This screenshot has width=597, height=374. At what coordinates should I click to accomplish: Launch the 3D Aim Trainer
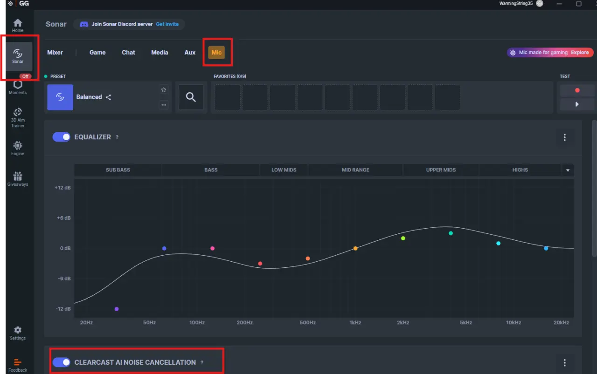(18, 117)
